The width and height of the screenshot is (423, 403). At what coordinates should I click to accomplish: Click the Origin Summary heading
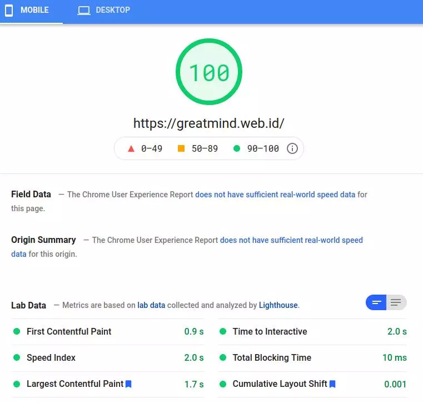click(x=43, y=240)
